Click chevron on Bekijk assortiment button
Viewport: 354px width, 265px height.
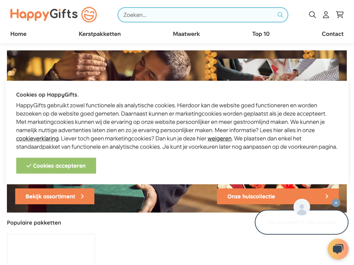(x=82, y=196)
